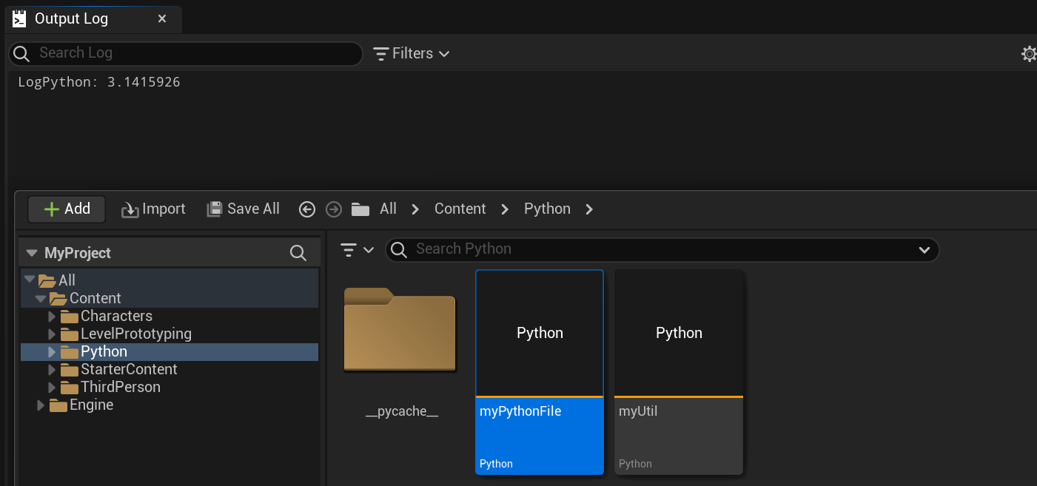Screen dimensions: 1037x486
Task: Click the folder icon in the breadcrumb path
Action: [x=360, y=209]
